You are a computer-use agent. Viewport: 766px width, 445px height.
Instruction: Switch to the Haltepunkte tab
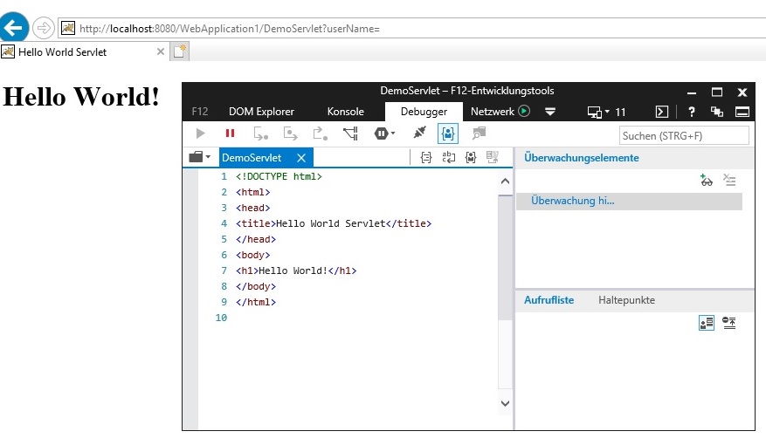[626, 300]
